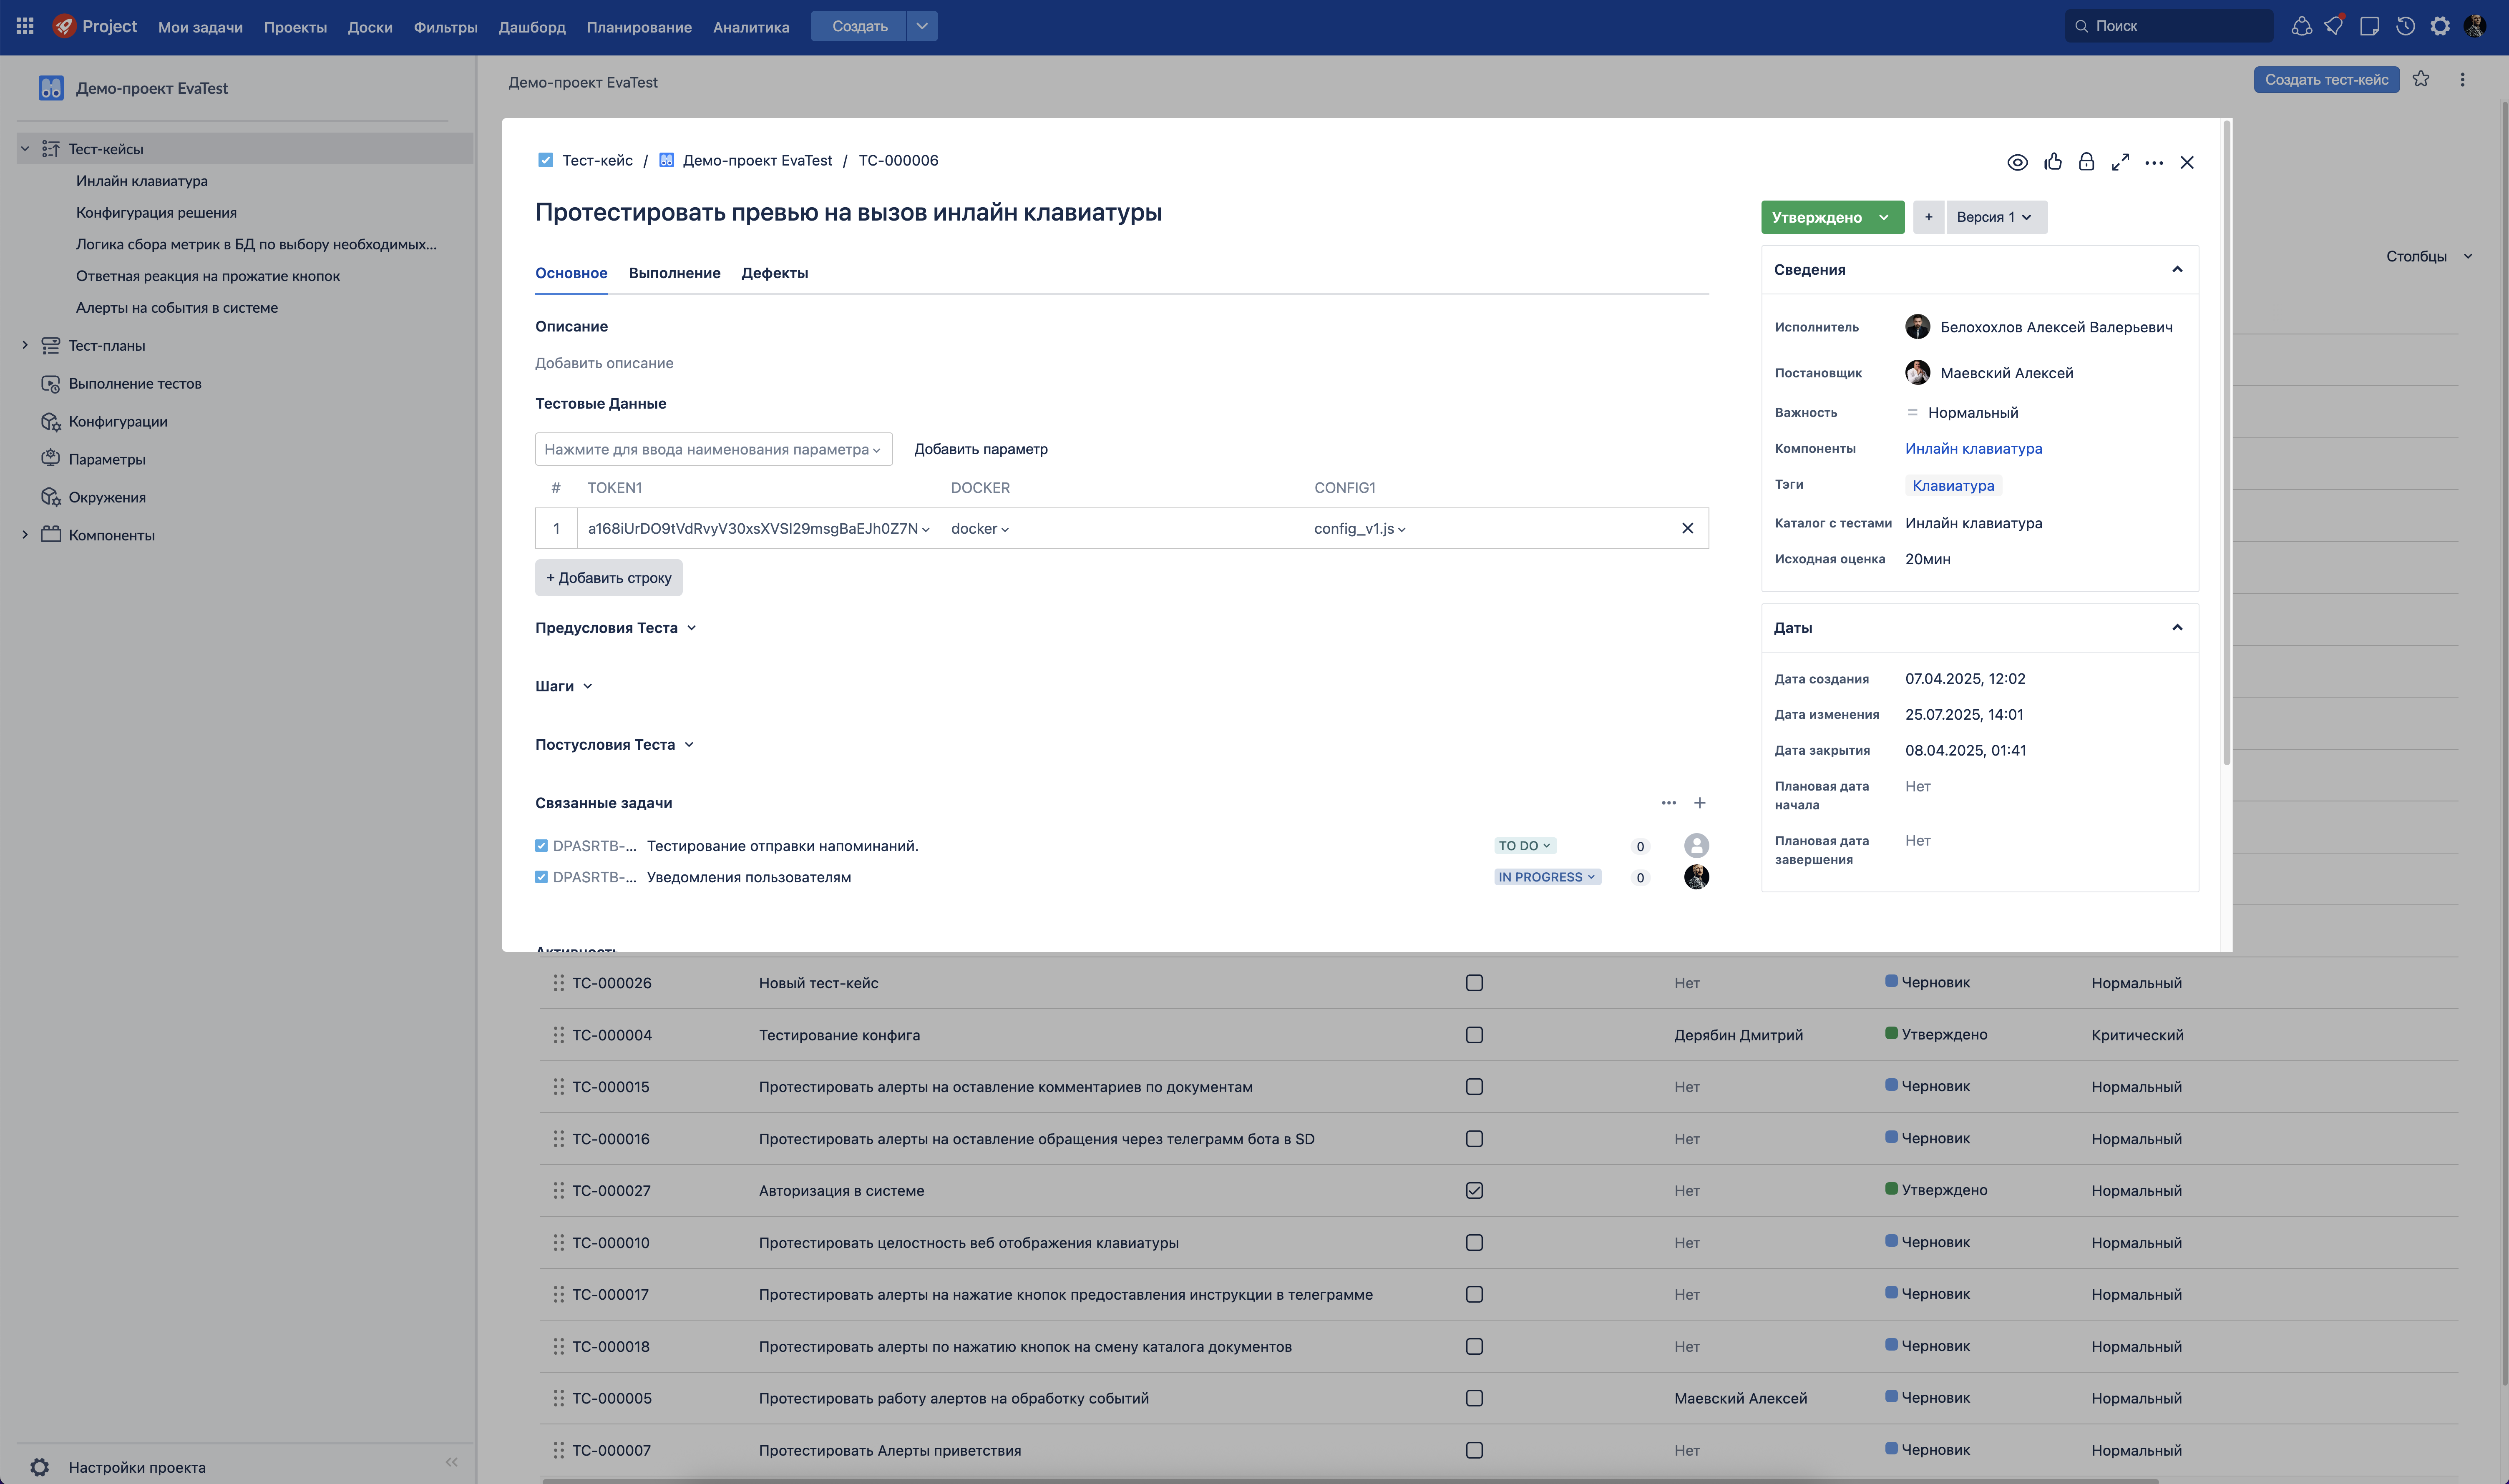Collapse the Даты panel

[x=2177, y=627]
